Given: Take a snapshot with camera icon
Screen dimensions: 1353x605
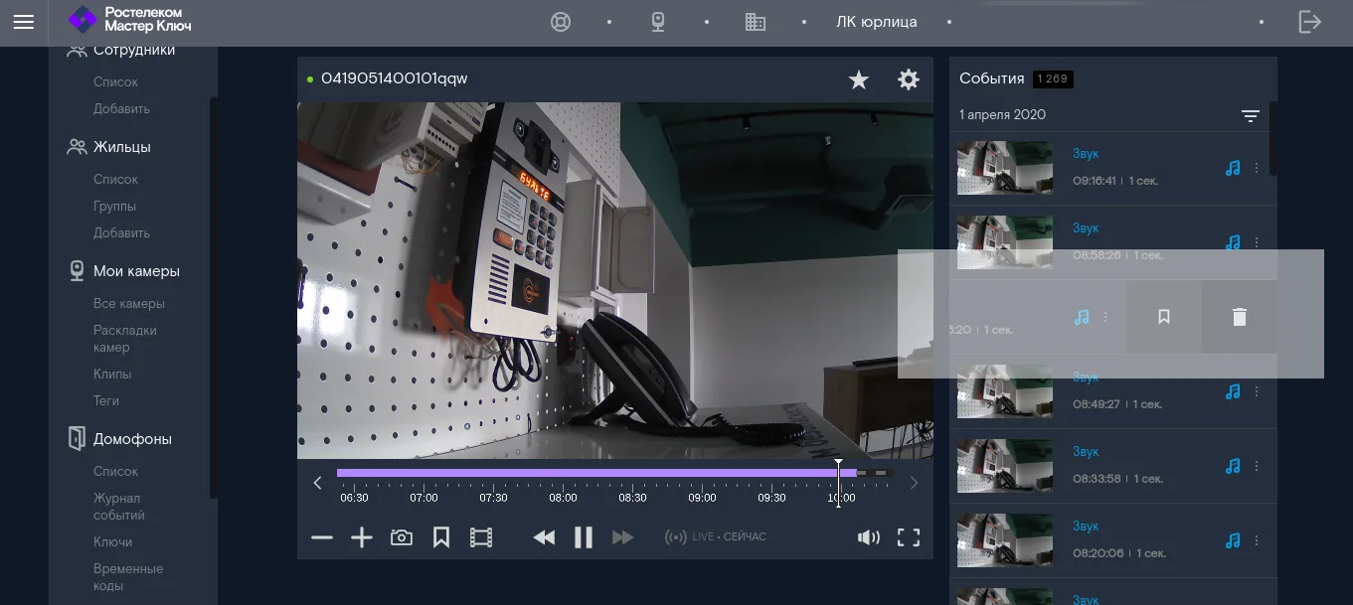Looking at the screenshot, I should 402,537.
